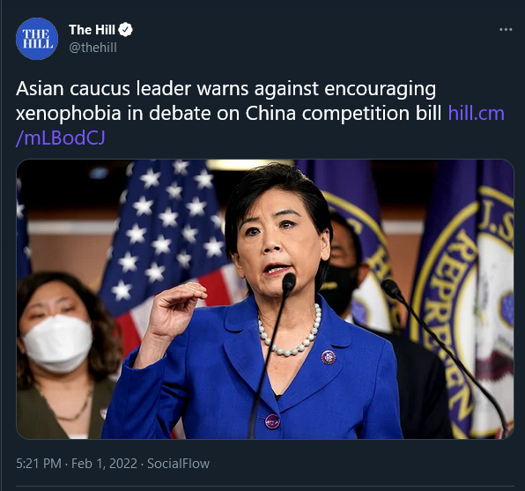The width and height of the screenshot is (525, 491).
Task: Open the SocialFlow source label
Action: coord(178,464)
